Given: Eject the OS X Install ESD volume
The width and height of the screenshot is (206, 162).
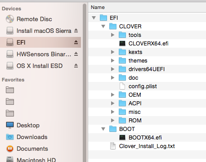Looking at the screenshot, I should [76, 66].
